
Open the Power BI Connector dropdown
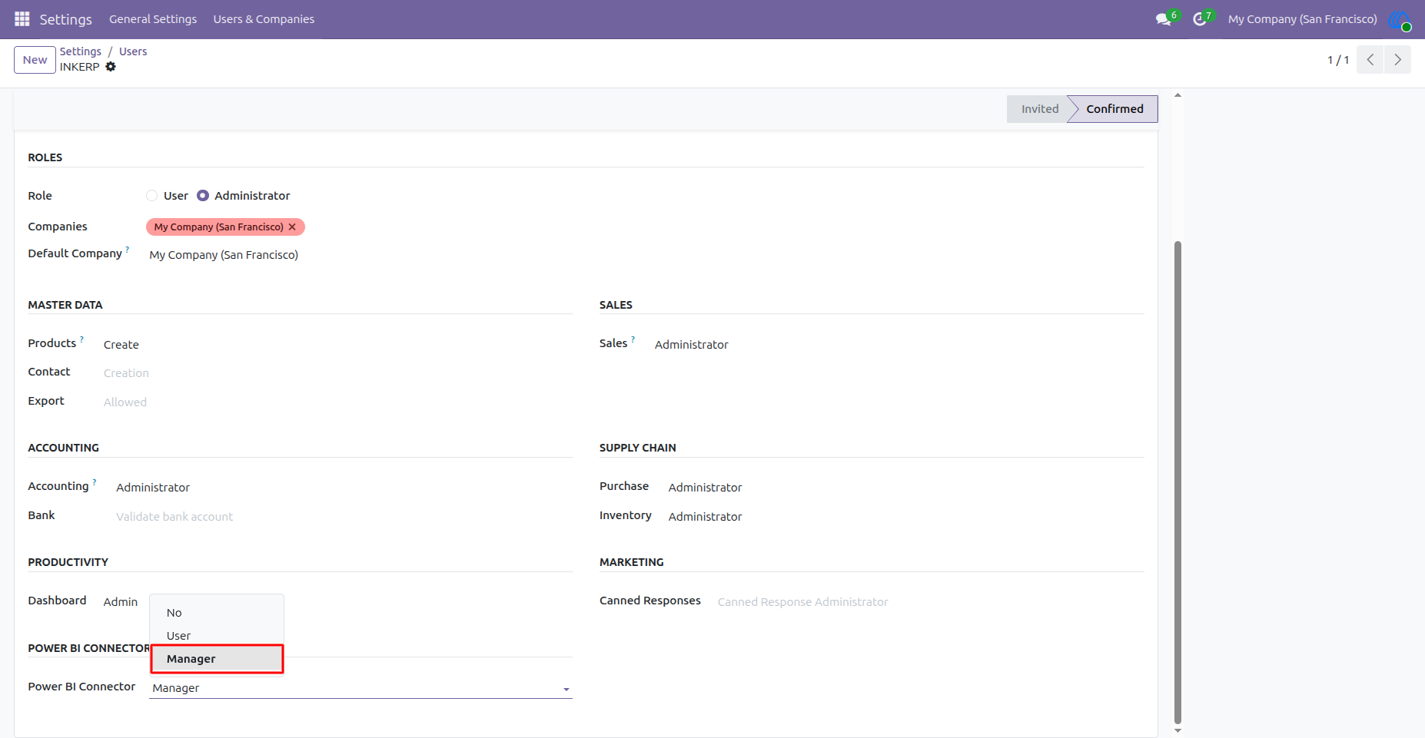(360, 688)
